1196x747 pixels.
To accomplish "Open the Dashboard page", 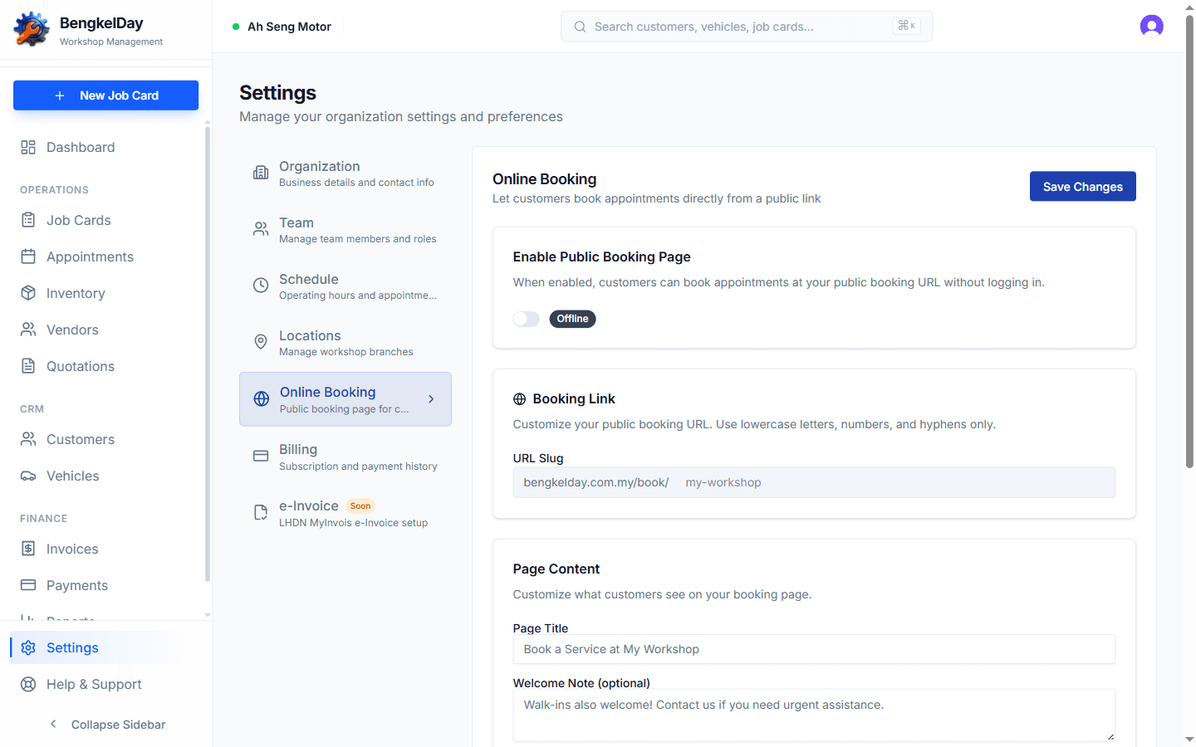I will coord(105,147).
